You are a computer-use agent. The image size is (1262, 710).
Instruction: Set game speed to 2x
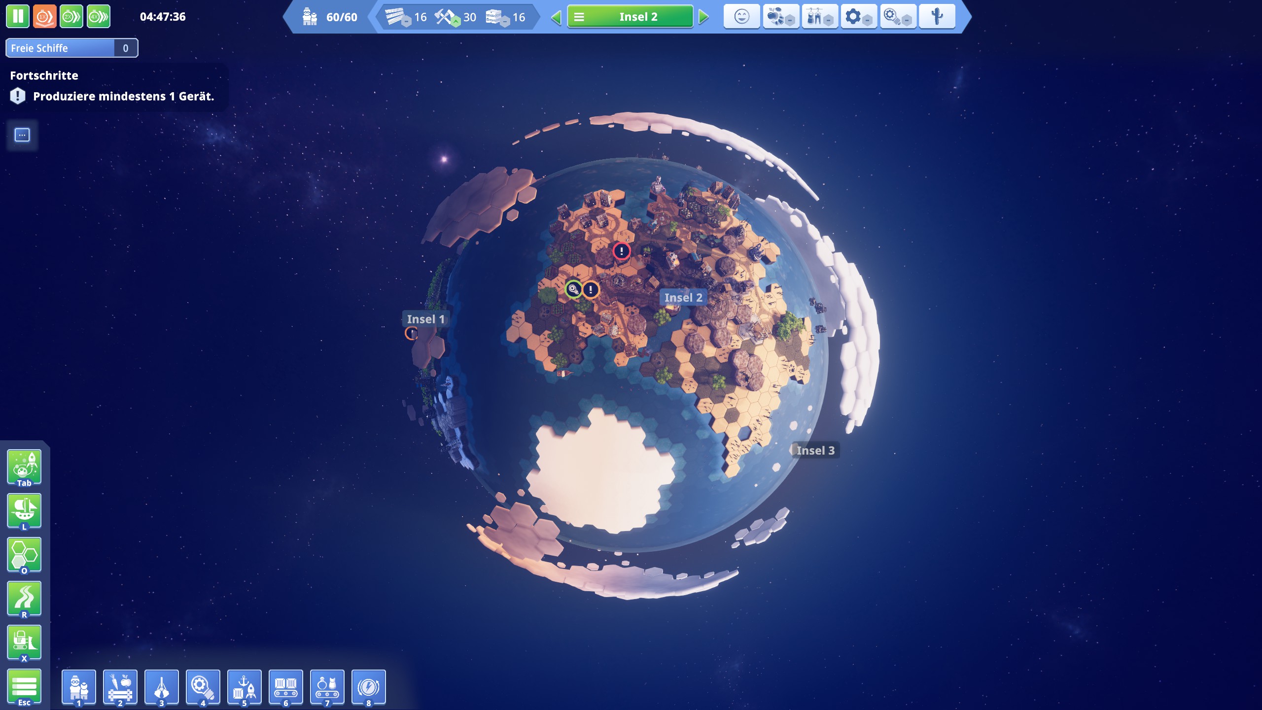[x=71, y=16]
